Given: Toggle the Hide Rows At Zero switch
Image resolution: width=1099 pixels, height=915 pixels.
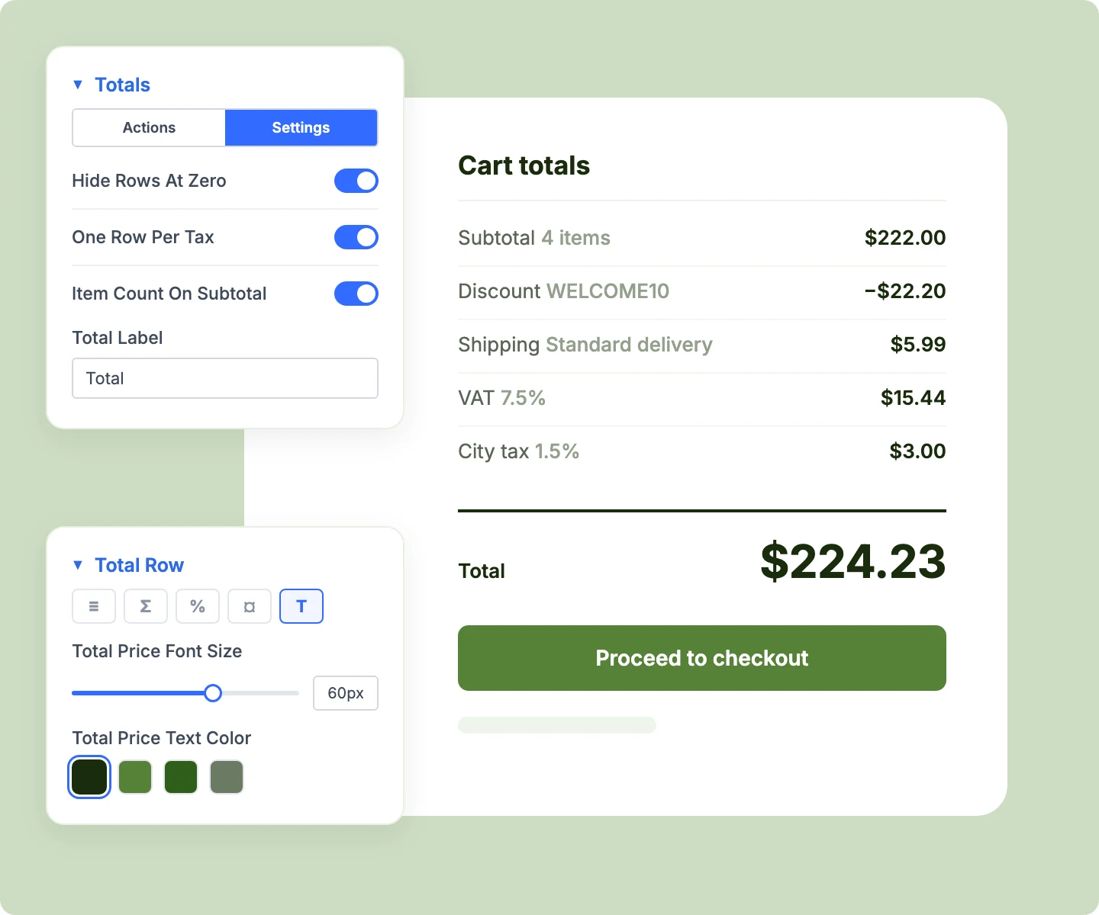Looking at the screenshot, I should [x=356, y=181].
